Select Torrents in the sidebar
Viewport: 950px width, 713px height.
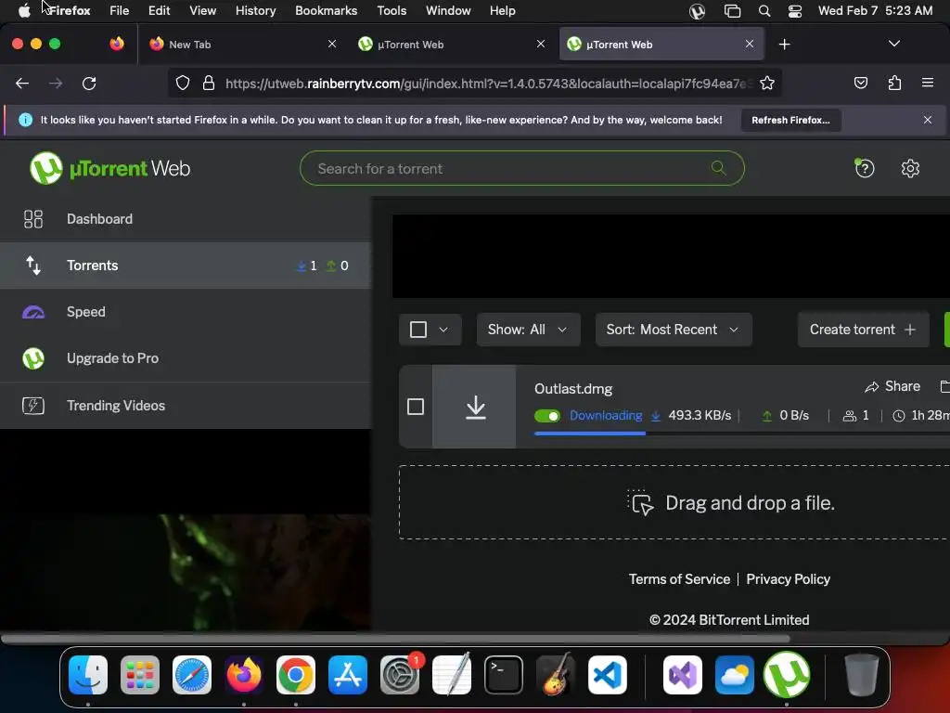click(186, 266)
